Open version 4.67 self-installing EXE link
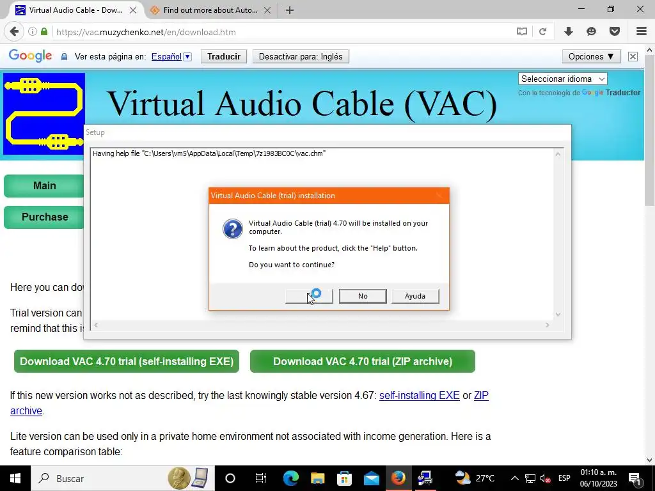Screen dimensions: 655x491 pos(420,395)
